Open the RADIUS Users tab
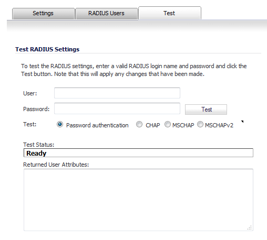Image resolution: width=267 pixels, height=240 pixels. 106,14
